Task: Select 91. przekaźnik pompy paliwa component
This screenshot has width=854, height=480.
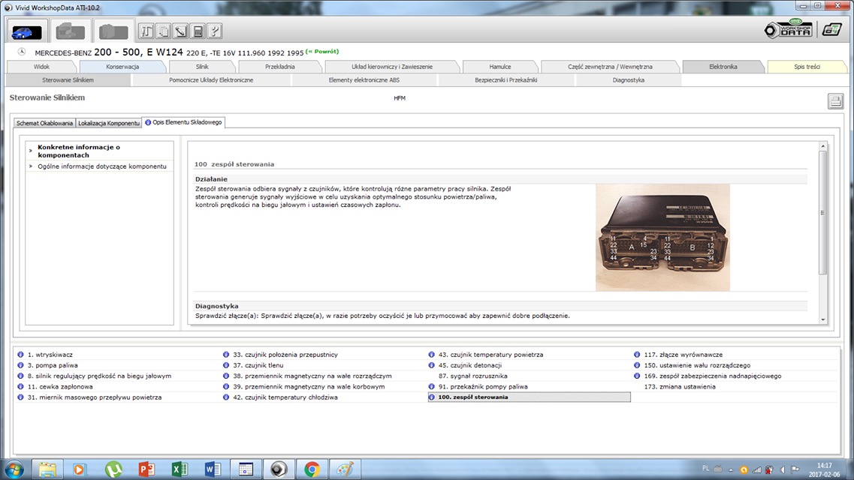Action: (483, 387)
